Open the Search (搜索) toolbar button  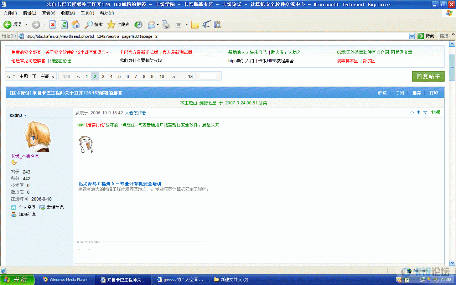pyautogui.click(x=94, y=25)
